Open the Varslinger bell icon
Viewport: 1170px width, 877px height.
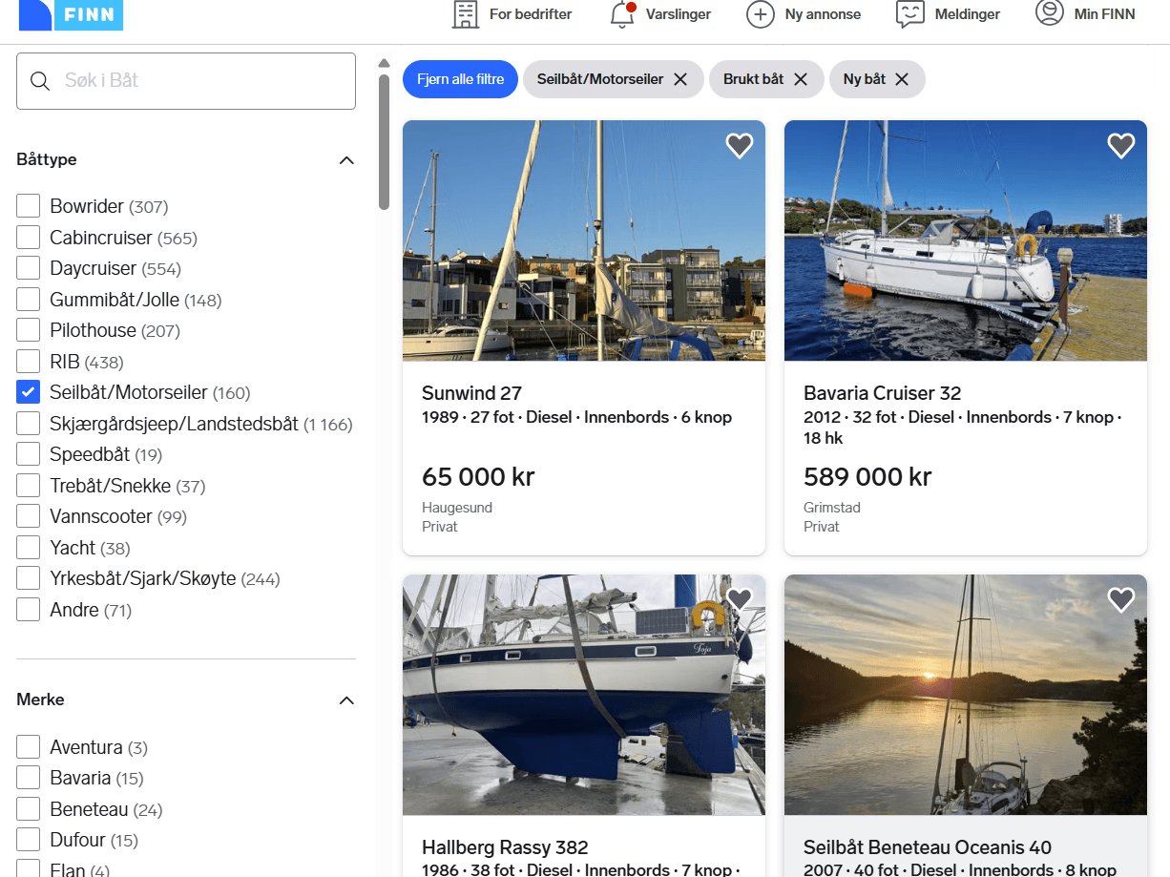(x=622, y=14)
